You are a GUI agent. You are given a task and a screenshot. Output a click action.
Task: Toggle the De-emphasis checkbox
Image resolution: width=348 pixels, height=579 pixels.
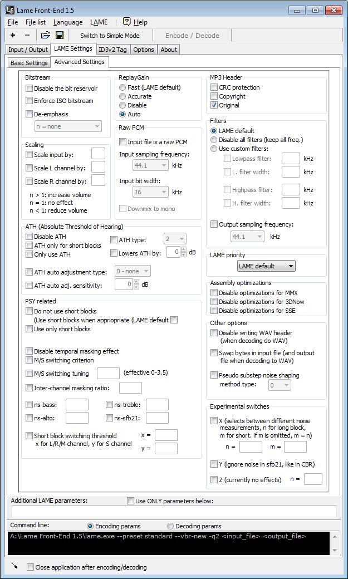tap(29, 114)
